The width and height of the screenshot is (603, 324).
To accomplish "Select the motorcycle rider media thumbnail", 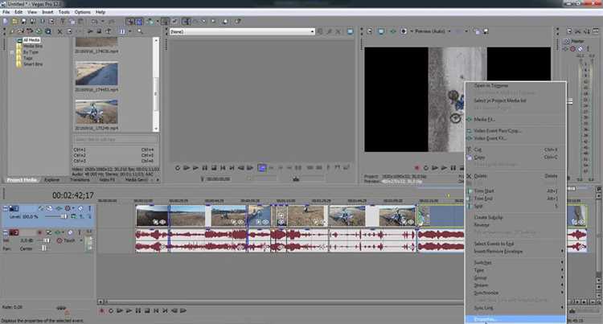I will point(96,112).
